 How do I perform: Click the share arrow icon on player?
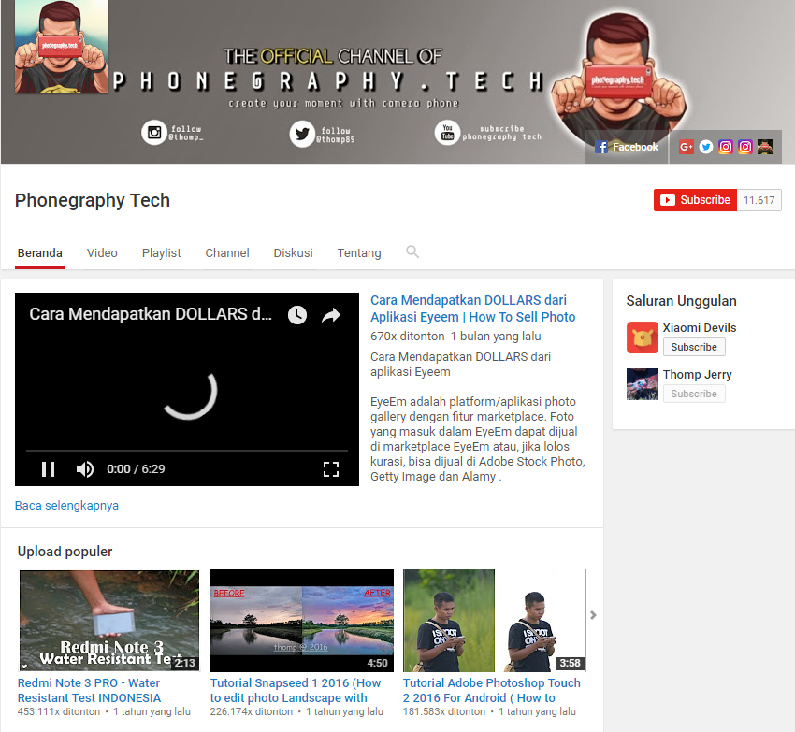331,315
